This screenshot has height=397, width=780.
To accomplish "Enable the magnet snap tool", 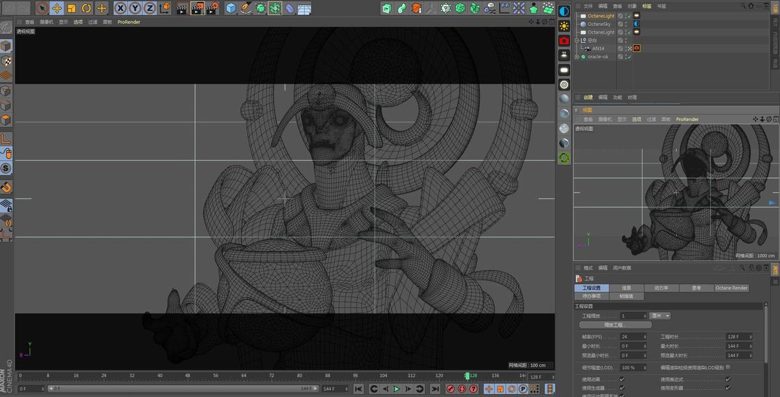I will (x=6, y=187).
